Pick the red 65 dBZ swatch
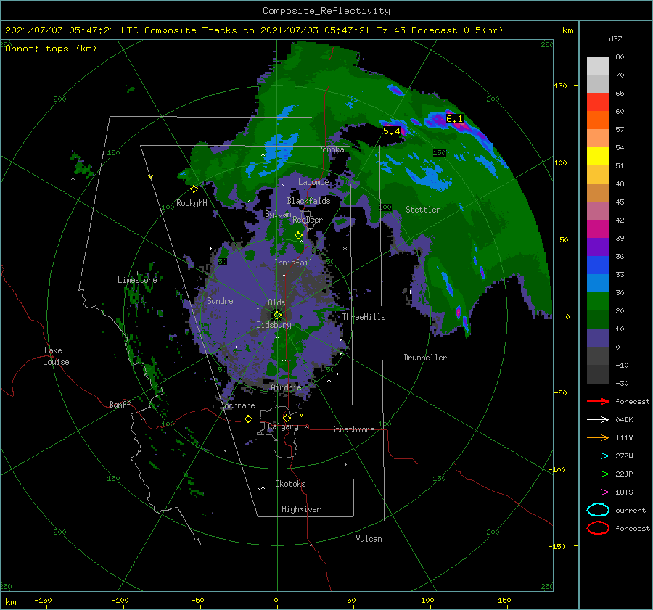Image resolution: width=653 pixels, height=610 pixels. click(598, 102)
